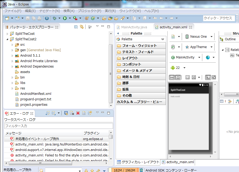Open イメージ & メディア palette category
The image size is (239, 172).
(141, 71)
